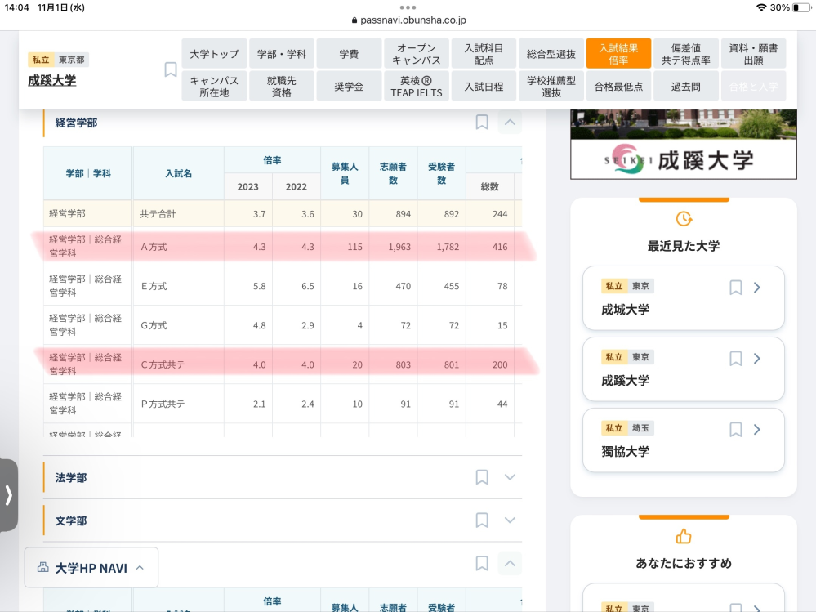Select the C方式共テ exam name cell

click(179, 364)
